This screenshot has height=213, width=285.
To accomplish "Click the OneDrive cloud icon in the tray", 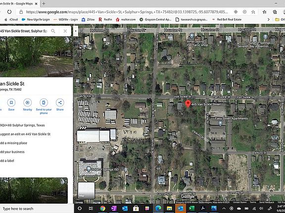I will [x=239, y=209].
